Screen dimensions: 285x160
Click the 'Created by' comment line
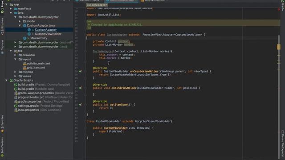[x=115, y=25]
